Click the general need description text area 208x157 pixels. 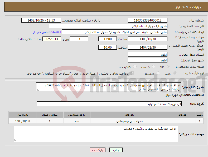pyautogui.click(x=109, y=87)
